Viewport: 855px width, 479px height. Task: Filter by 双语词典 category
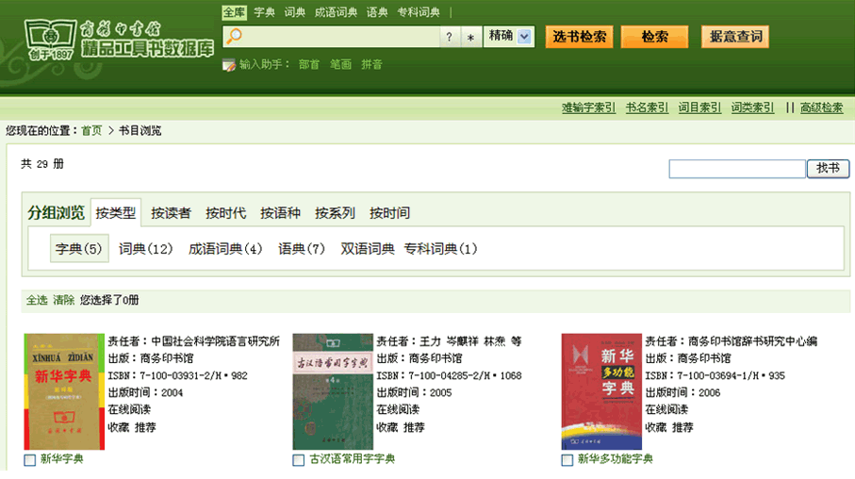click(x=368, y=249)
